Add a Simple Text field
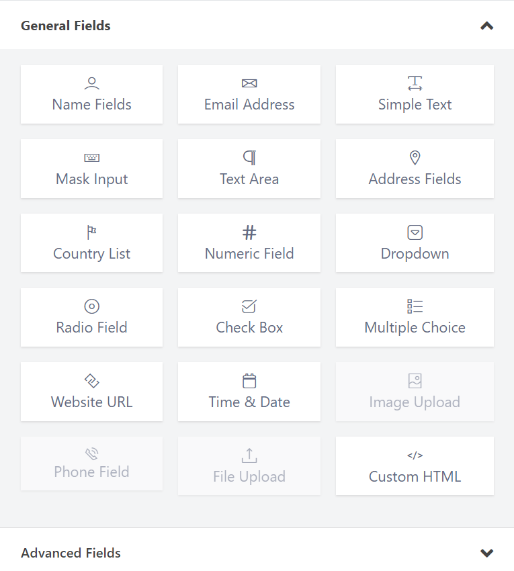514x571 pixels. 415,94
